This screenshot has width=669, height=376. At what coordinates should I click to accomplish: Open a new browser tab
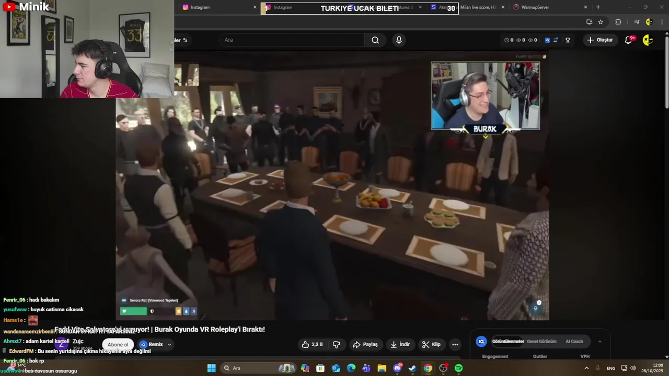coord(598,7)
